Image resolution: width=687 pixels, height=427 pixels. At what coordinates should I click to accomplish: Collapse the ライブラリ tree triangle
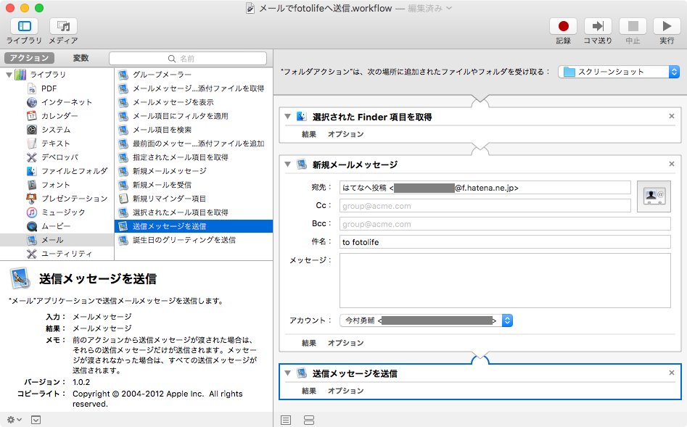[x=9, y=75]
